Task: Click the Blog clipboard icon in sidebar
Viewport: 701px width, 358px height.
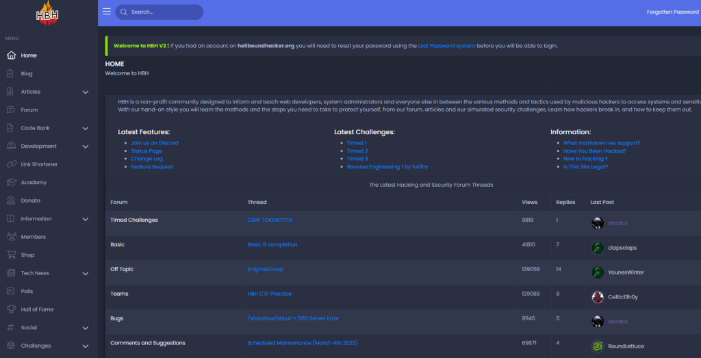Action: click(x=10, y=73)
